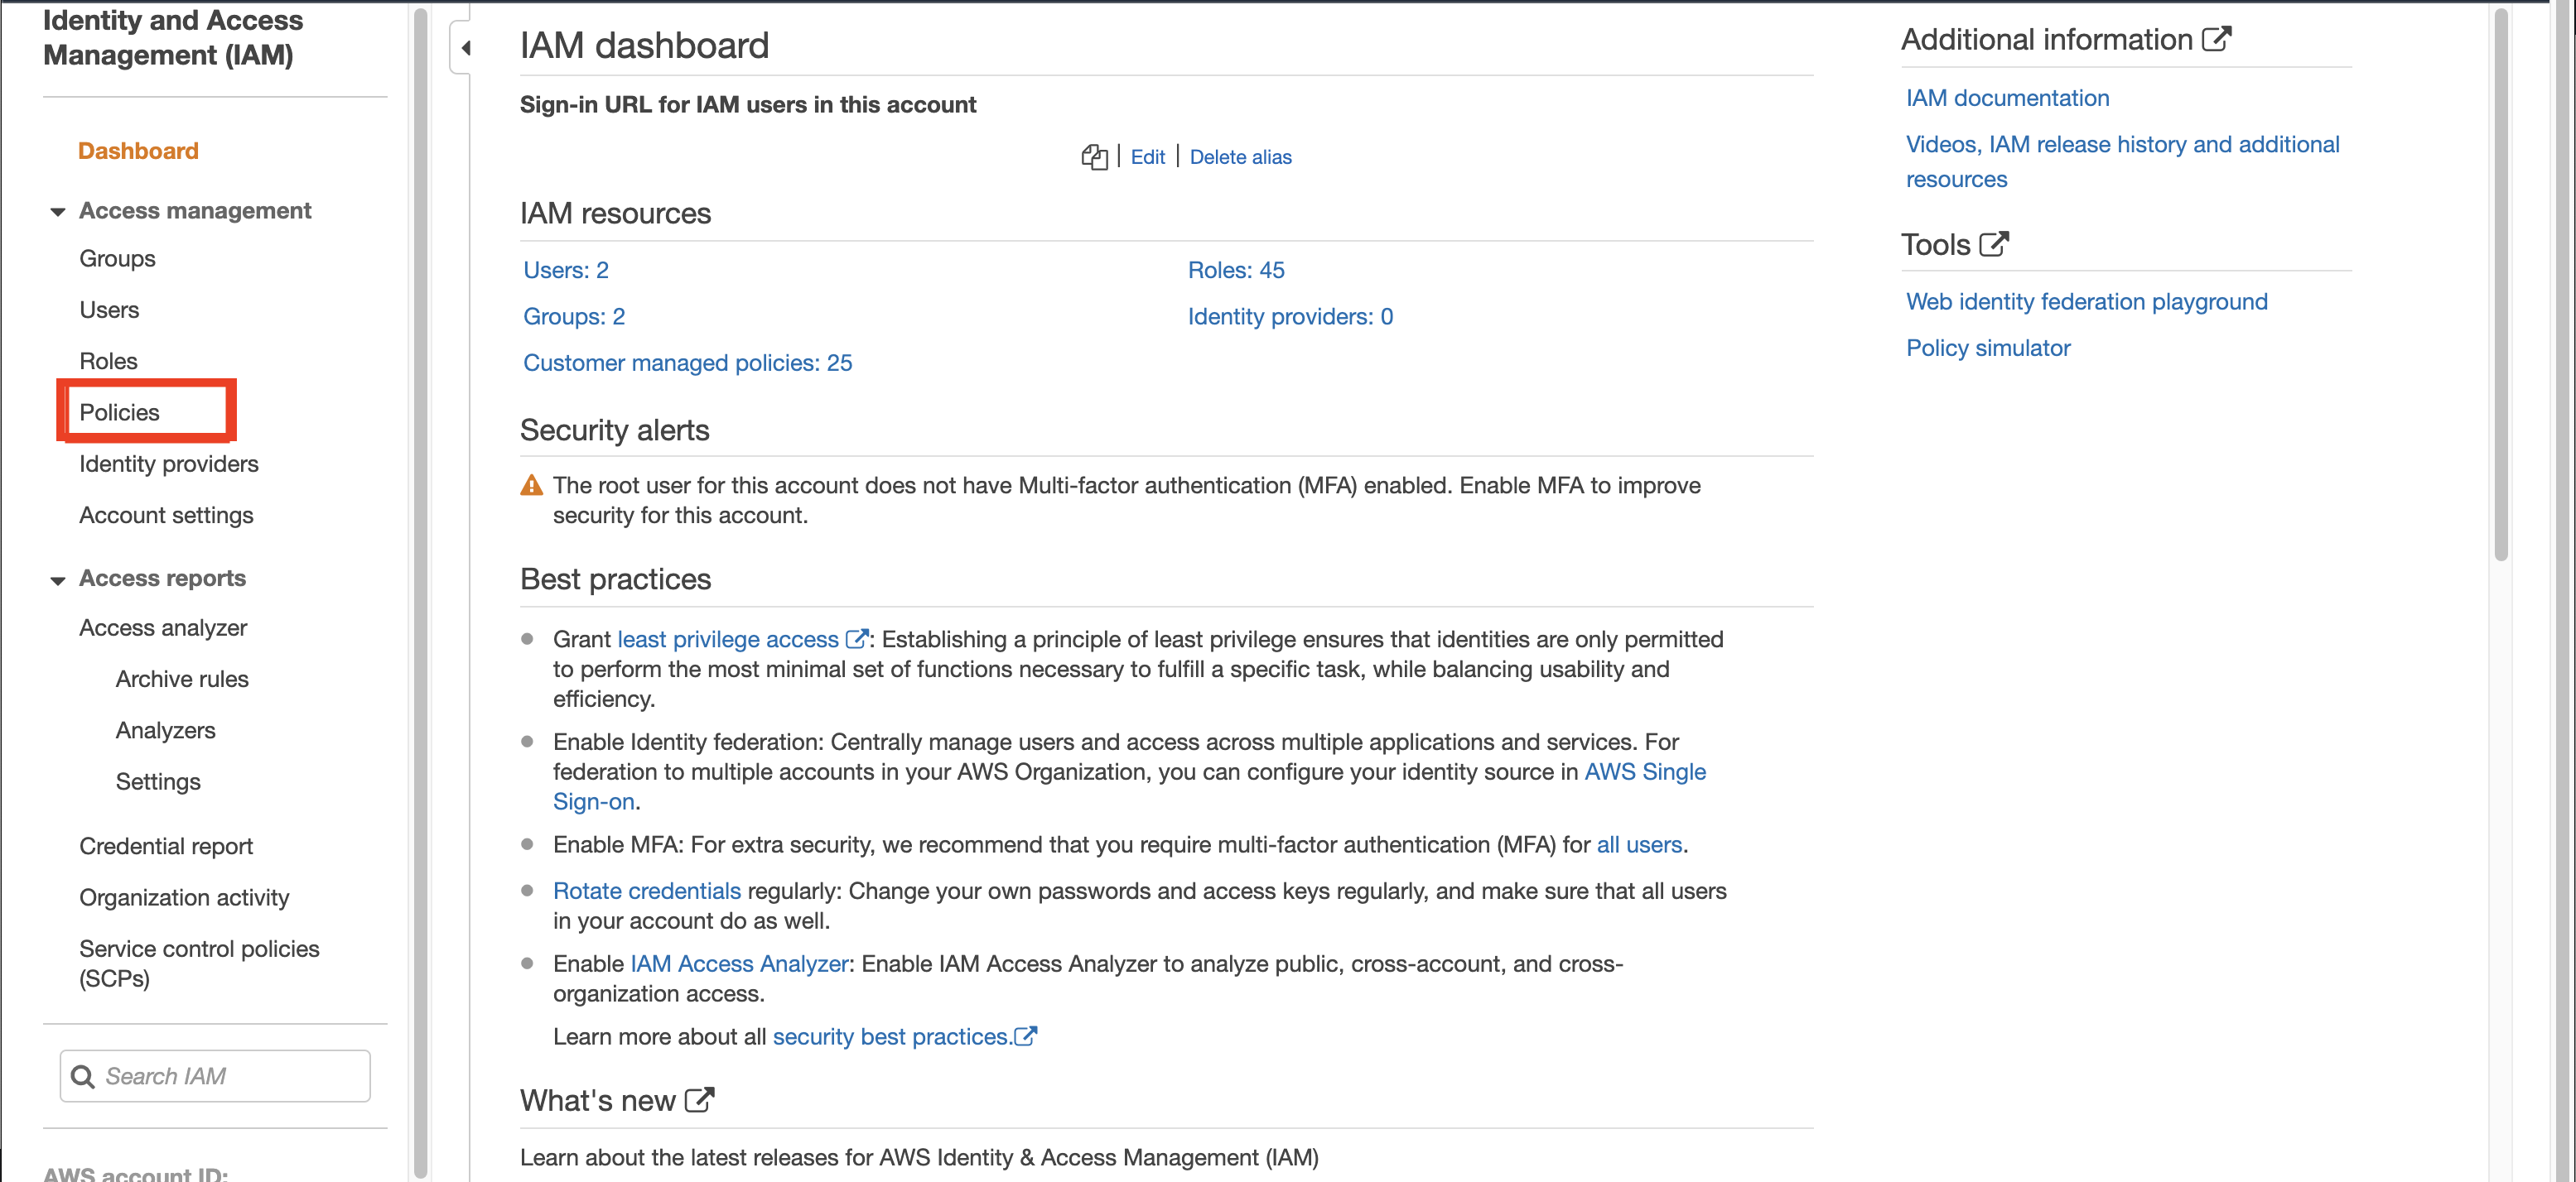Click the MFA root user security alert text
This screenshot has width=2576, height=1182.
(x=1126, y=501)
